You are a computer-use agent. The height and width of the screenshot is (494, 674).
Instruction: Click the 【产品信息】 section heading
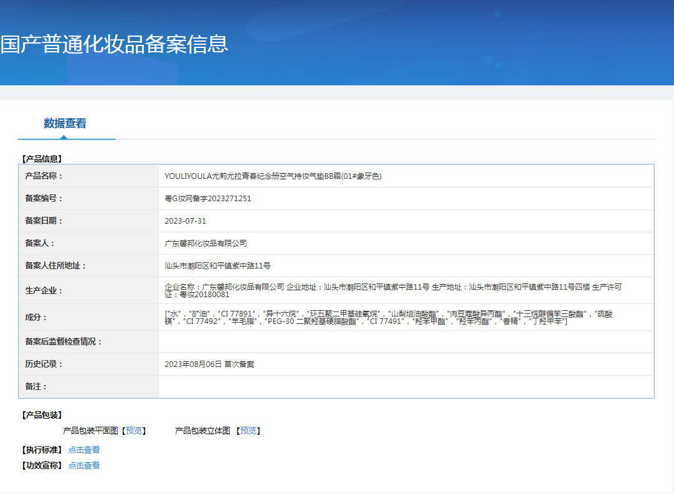point(42,159)
